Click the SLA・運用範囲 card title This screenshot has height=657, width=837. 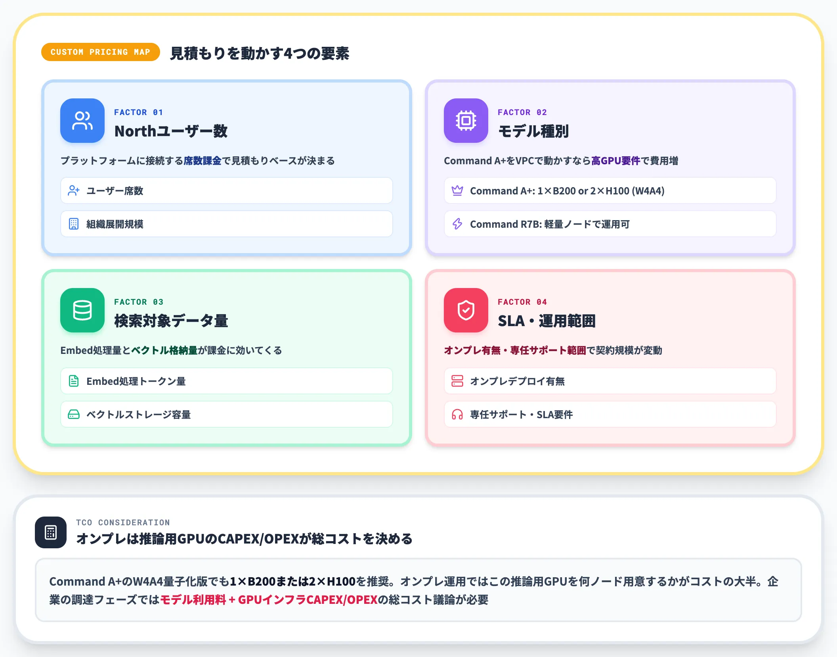point(547,321)
